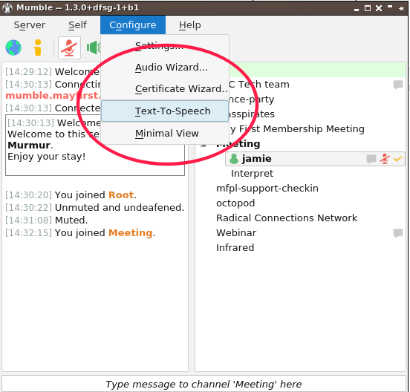Enable the Minimal View menu option
Viewport: 410px width, 392px height.
[x=165, y=134]
